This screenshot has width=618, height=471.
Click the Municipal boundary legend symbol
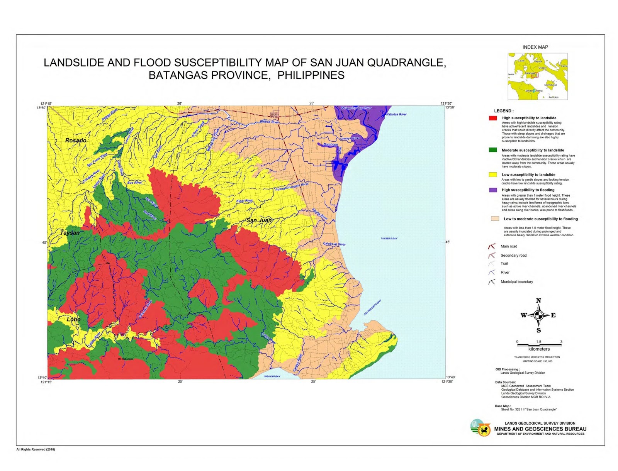491,281
